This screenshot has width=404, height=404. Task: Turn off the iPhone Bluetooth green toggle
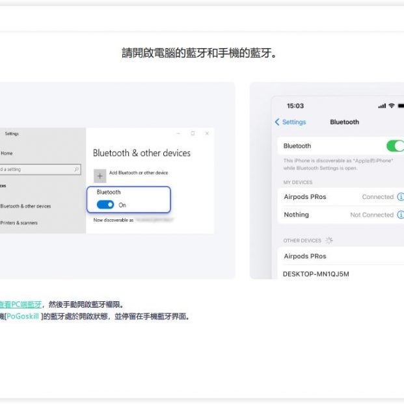(394, 146)
